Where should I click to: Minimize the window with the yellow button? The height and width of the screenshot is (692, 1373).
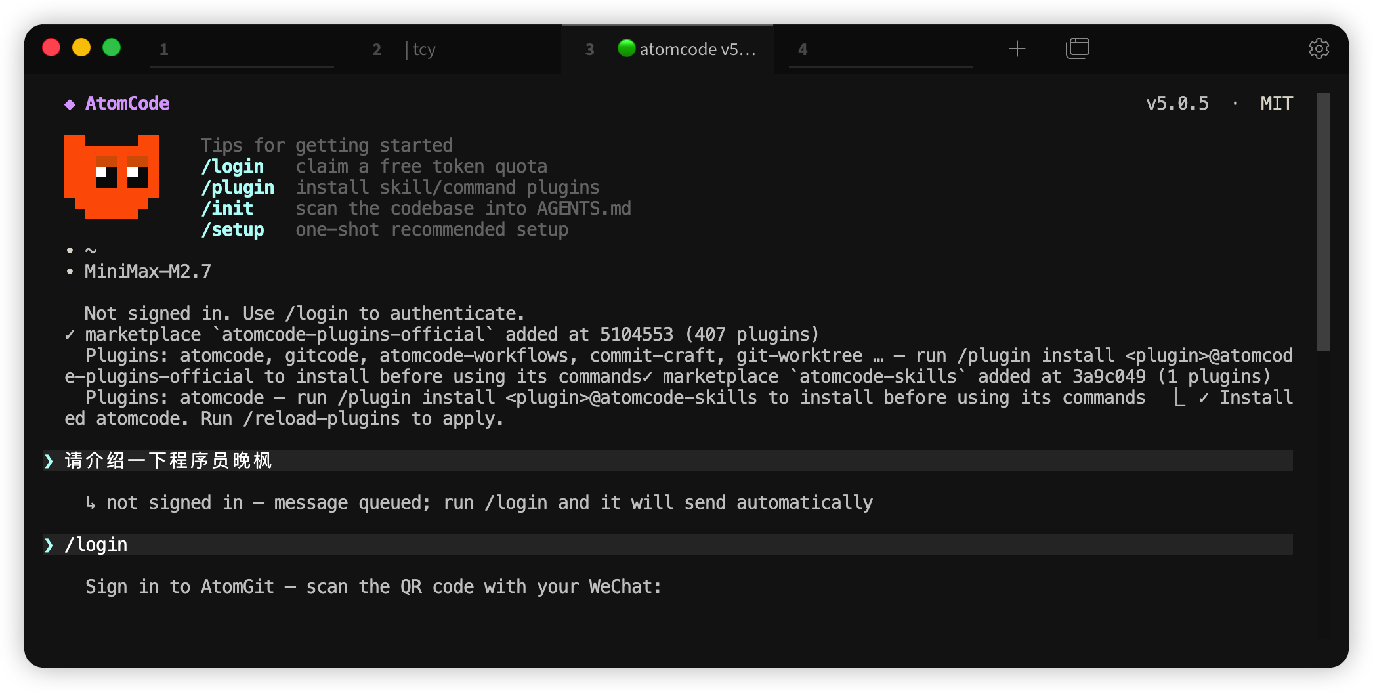click(x=81, y=48)
